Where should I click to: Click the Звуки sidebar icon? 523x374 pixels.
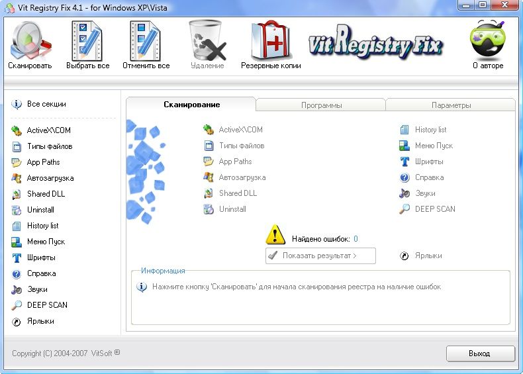point(17,289)
